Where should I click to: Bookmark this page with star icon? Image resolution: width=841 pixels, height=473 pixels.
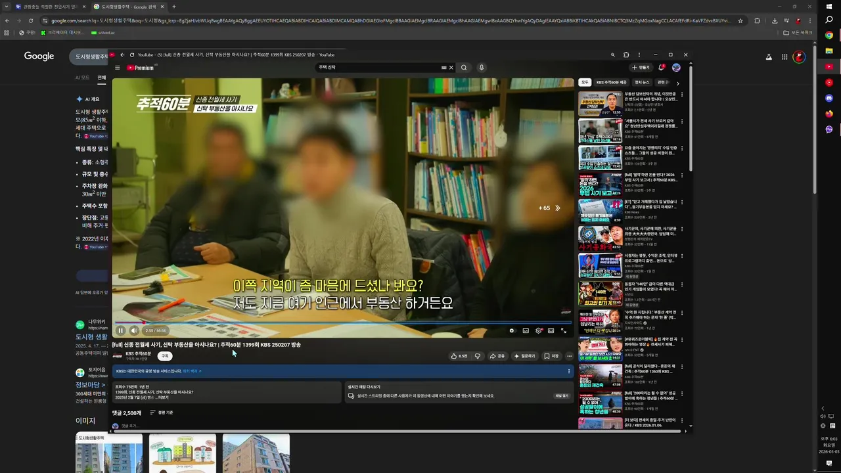741,20
